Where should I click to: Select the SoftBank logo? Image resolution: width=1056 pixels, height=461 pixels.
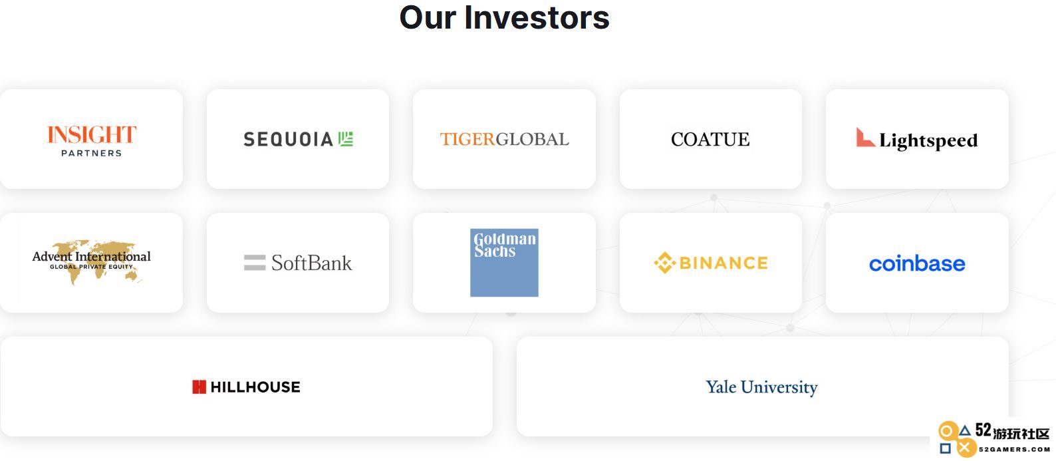pos(298,263)
